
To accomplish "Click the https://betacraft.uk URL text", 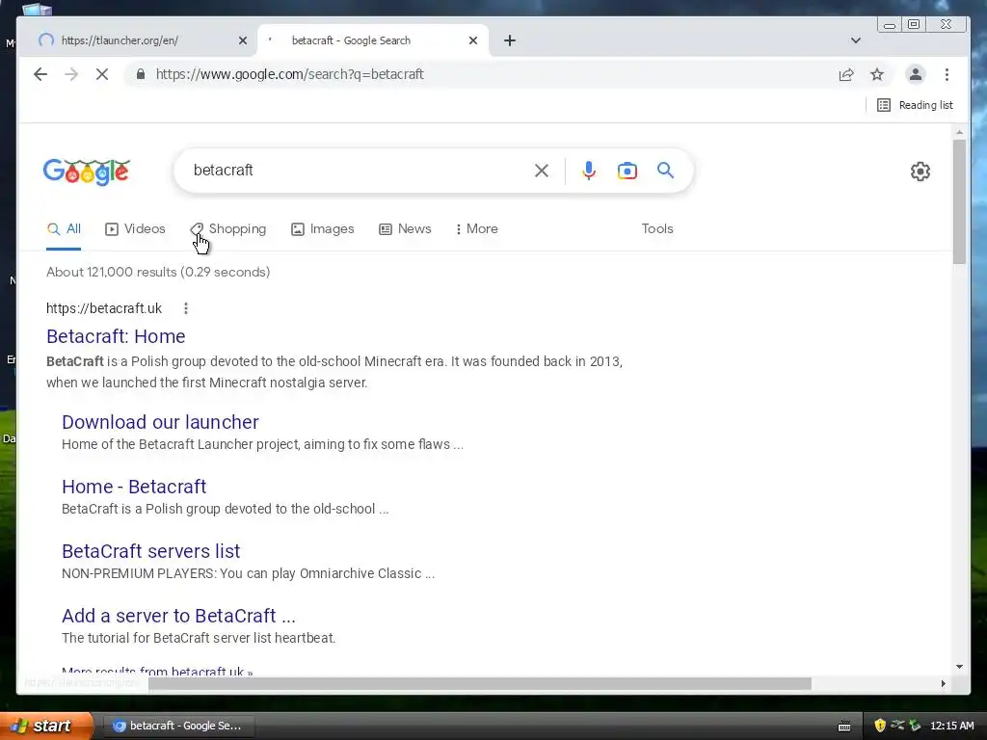I will [x=104, y=308].
